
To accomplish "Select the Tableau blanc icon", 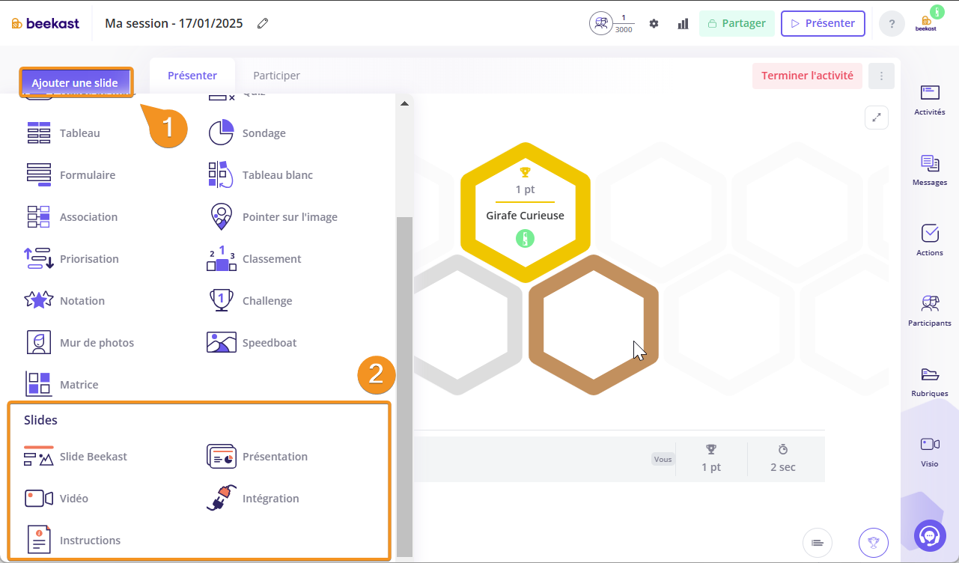I will 221,174.
